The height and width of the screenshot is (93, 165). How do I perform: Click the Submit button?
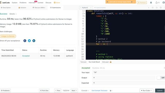[160, 91]
